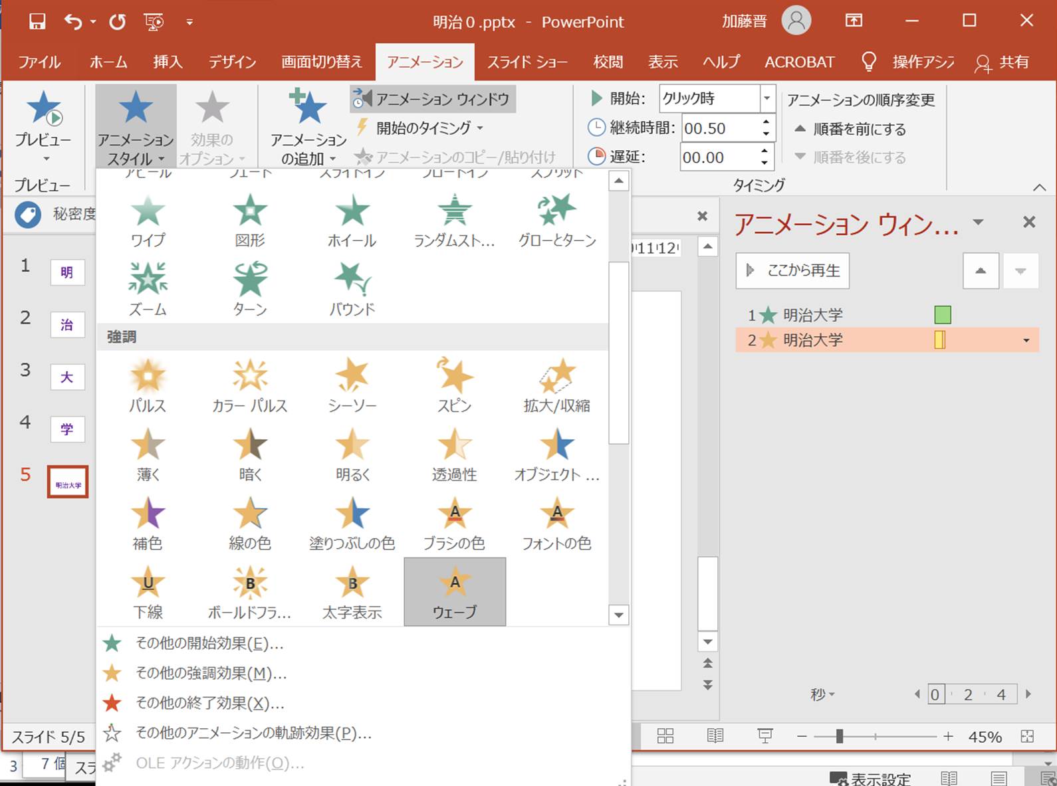The width and height of the screenshot is (1057, 786).
Task: Toggle the アニメーション ウィンドウ pane button
Action: (433, 99)
